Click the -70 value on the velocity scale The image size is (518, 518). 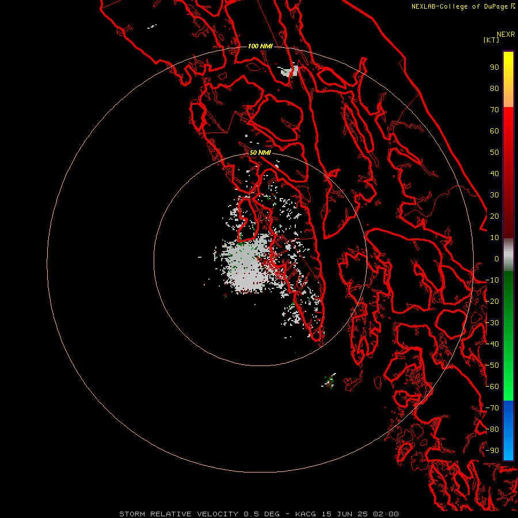[x=492, y=408]
